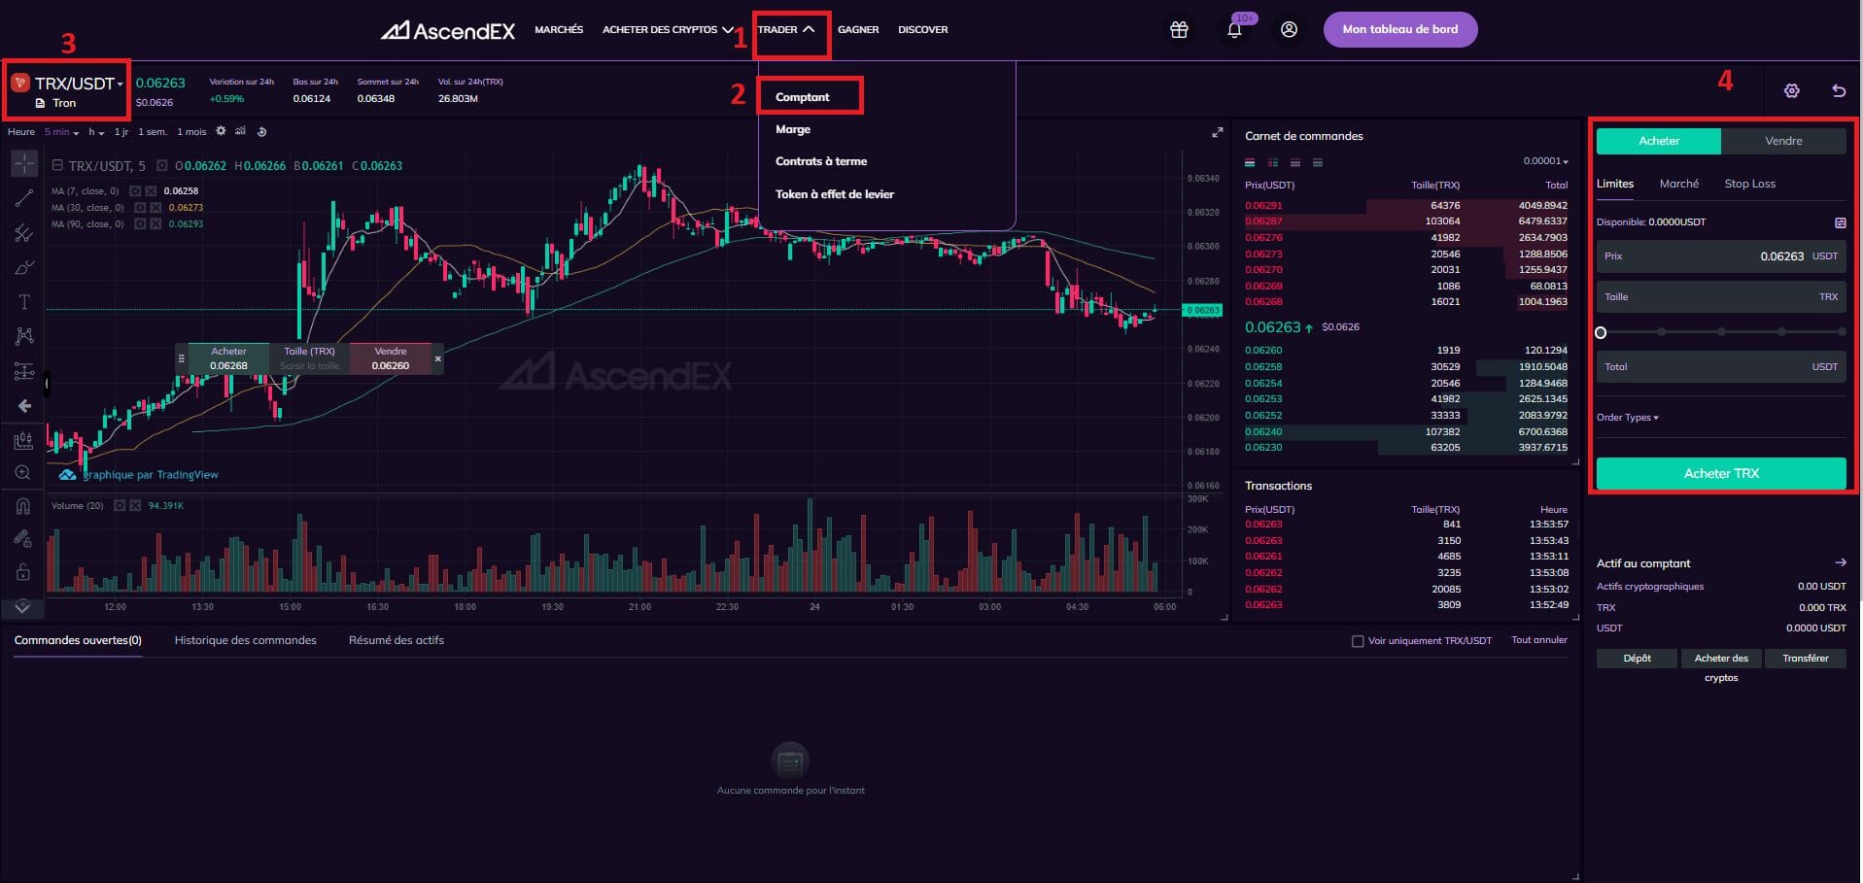This screenshot has width=1863, height=883.
Task: Toggle lock all drawing tools padlock
Action: [23, 572]
